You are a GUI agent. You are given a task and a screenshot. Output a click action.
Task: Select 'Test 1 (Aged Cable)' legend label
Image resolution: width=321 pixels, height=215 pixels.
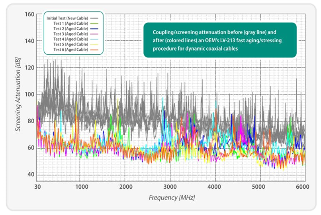pyautogui.click(x=70, y=24)
